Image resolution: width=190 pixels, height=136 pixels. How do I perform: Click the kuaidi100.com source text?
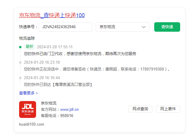click(32, 124)
